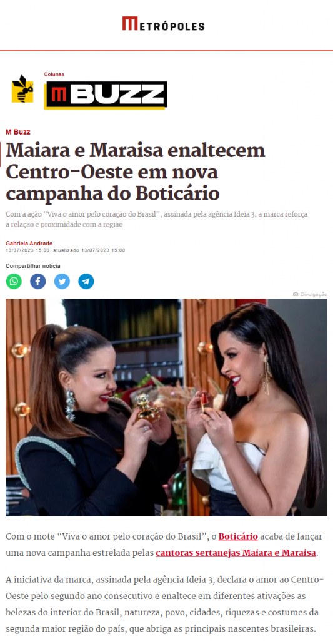Share the article via Telegram icon
Image resolution: width=333 pixels, height=641 pixels.
(x=86, y=281)
